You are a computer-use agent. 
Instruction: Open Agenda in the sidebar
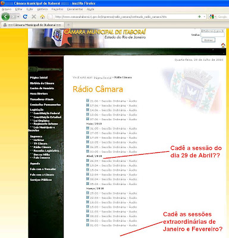click(x=35, y=164)
